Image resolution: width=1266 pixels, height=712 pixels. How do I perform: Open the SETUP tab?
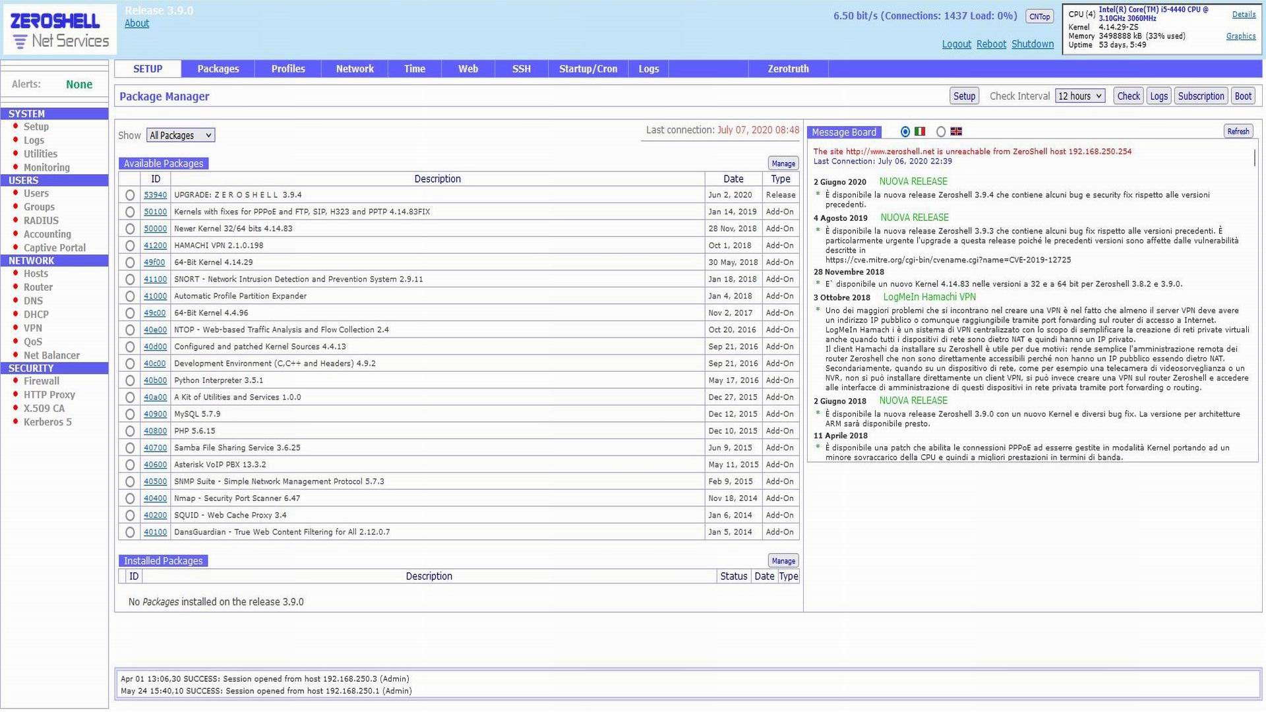point(148,69)
